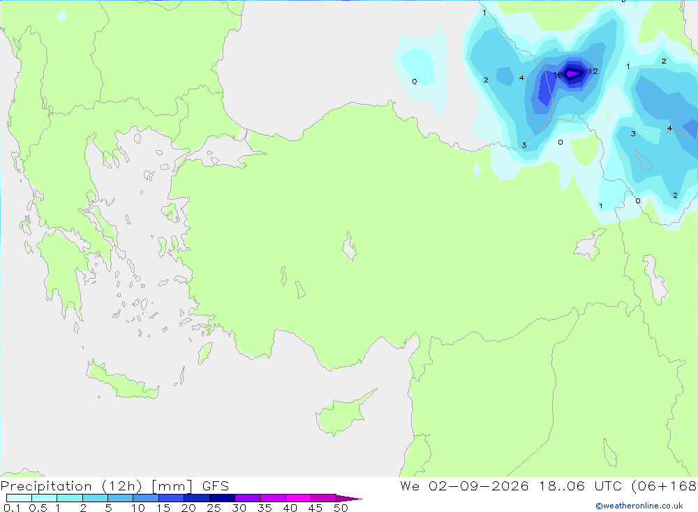Click the legend's over-50 arrow tip
698x512 pixels.
pos(349,499)
